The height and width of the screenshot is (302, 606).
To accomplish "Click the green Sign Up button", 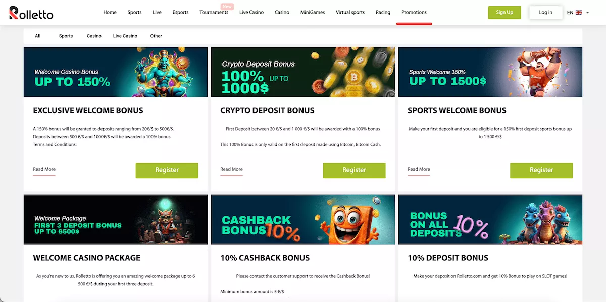I will [504, 13].
